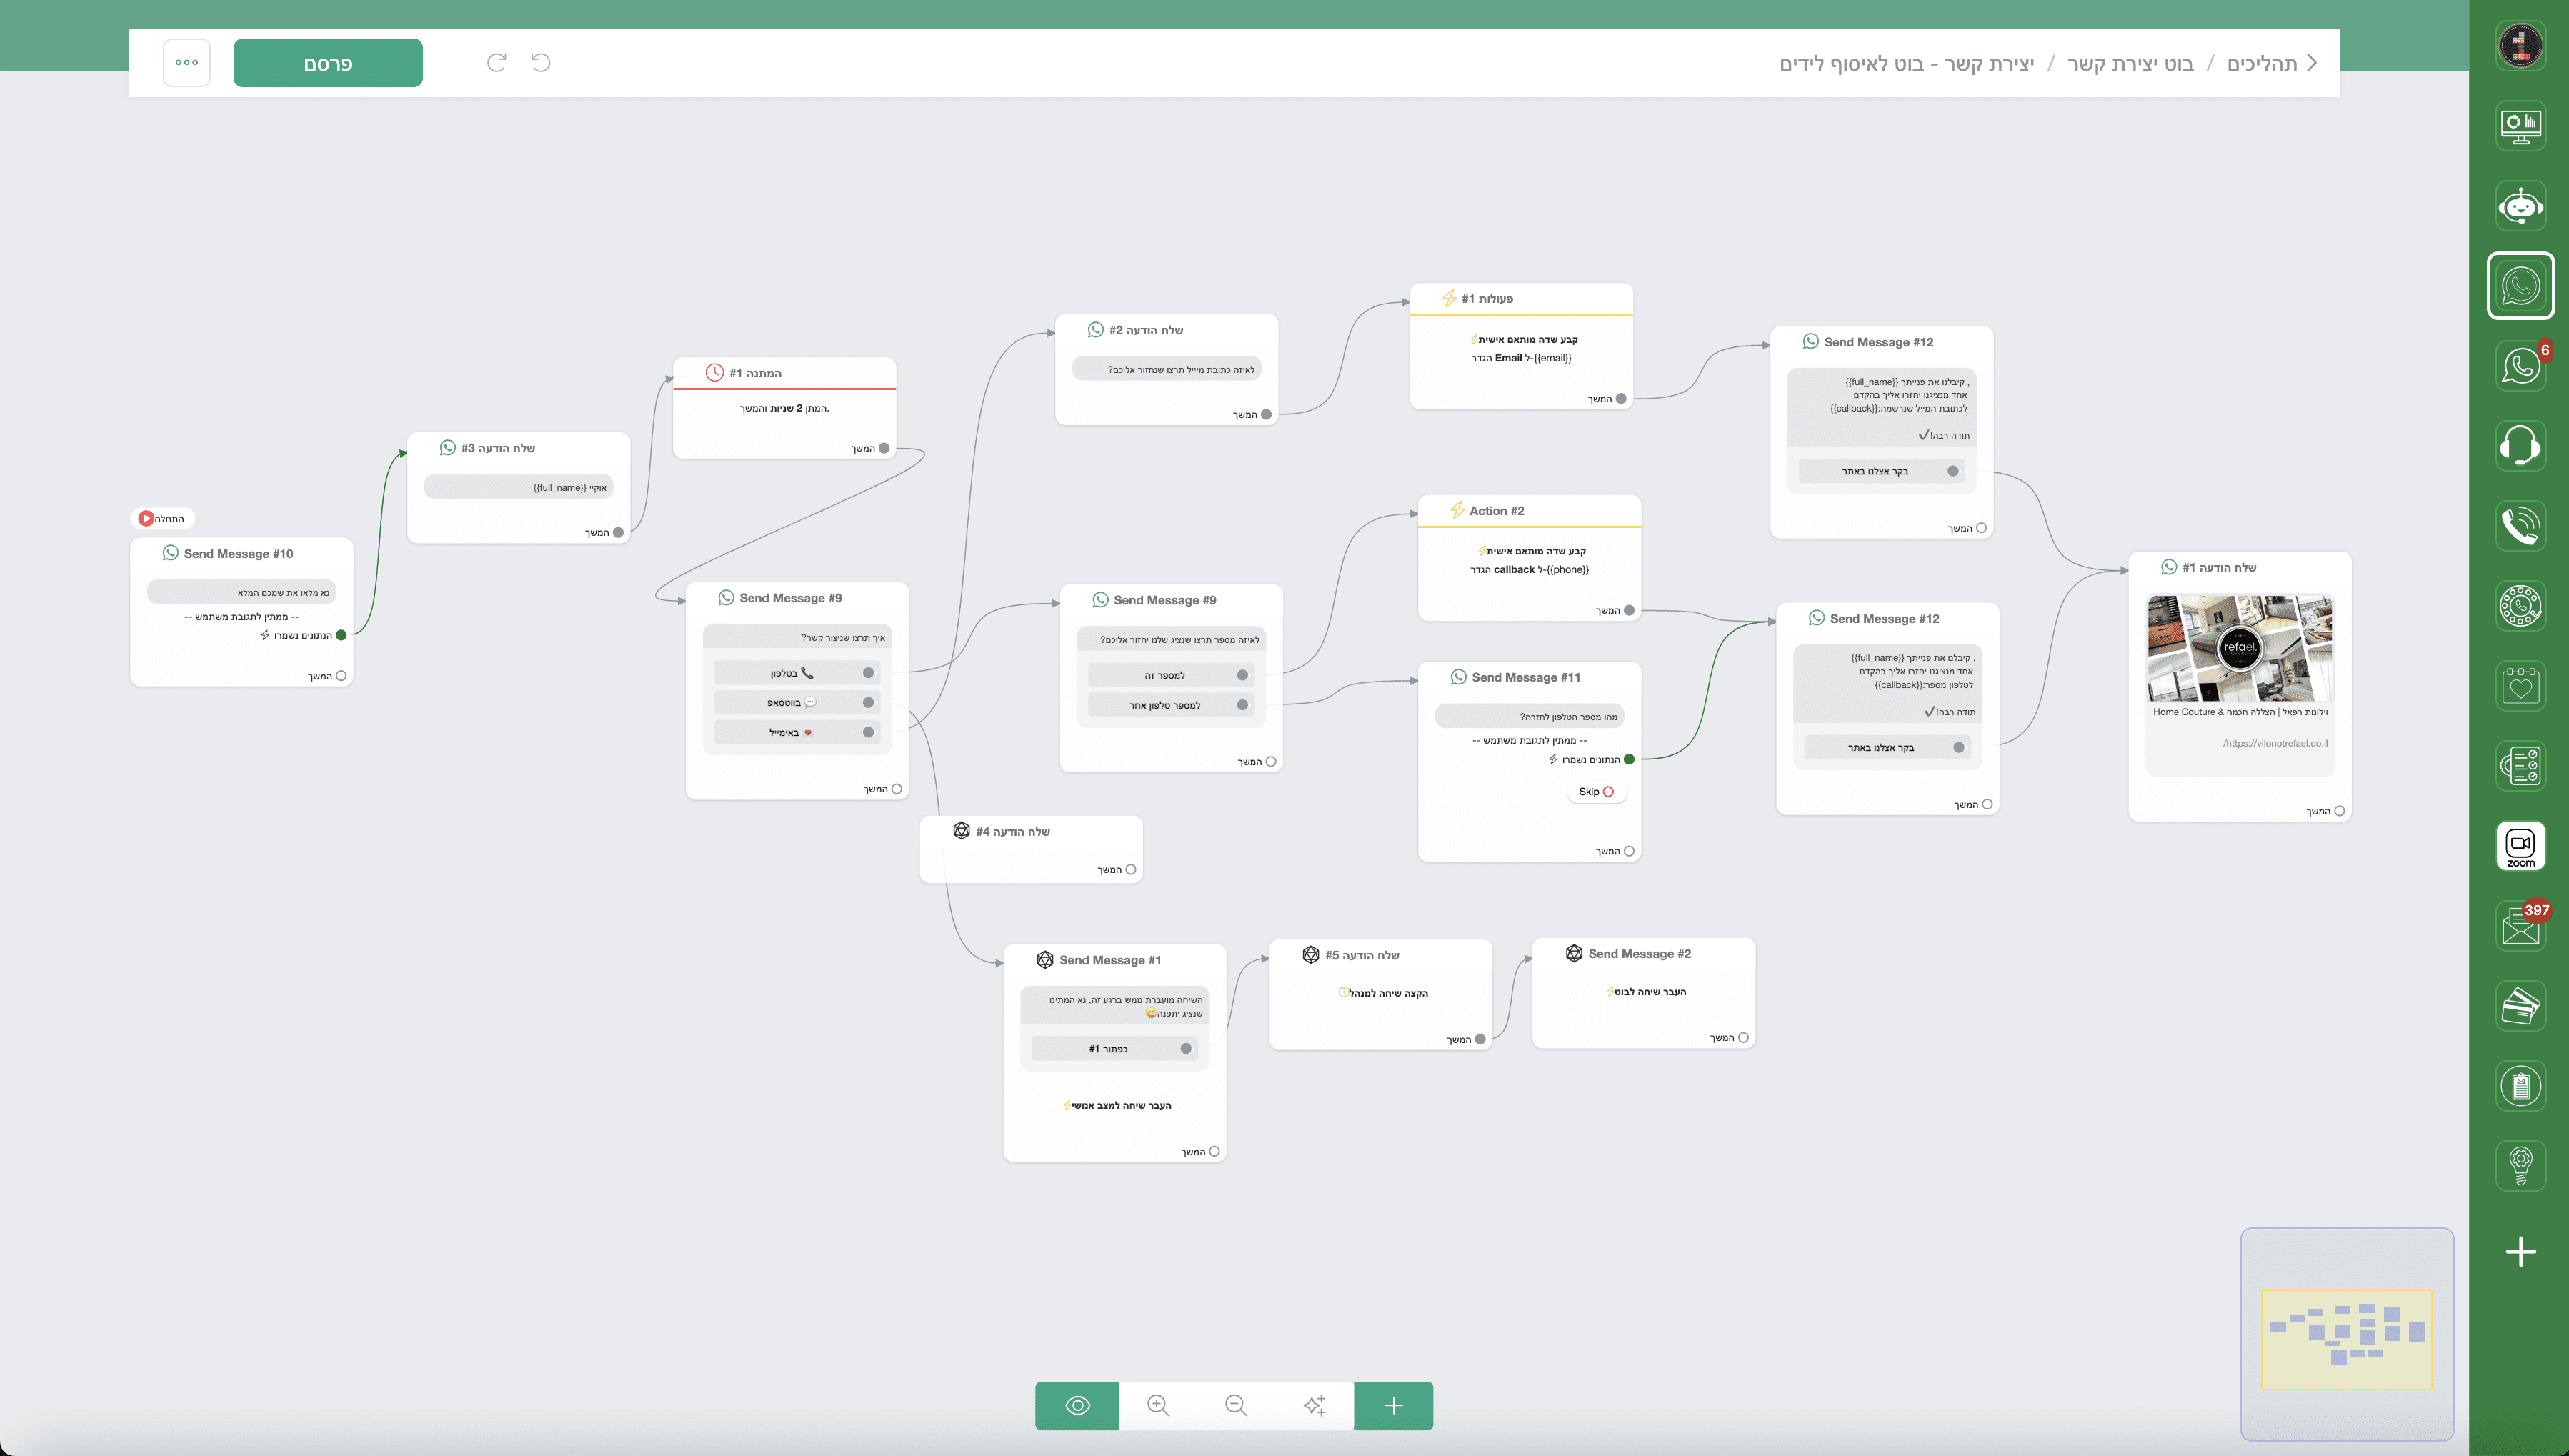The image size is (2569, 1456).
Task: Go to תהליכים breadcrumb
Action: [x=2261, y=64]
